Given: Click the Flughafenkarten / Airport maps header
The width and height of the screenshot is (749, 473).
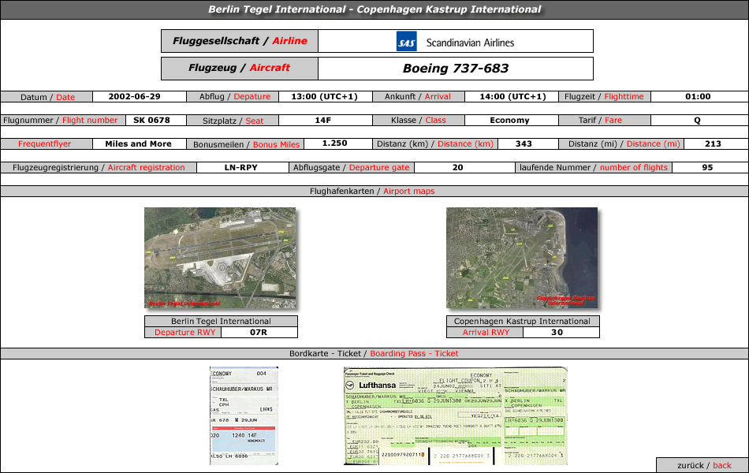Looking at the screenshot, I should [372, 191].
